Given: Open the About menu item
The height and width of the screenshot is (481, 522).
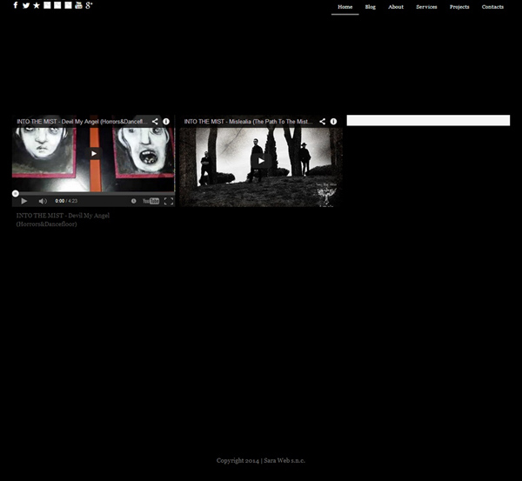Looking at the screenshot, I should point(396,7).
